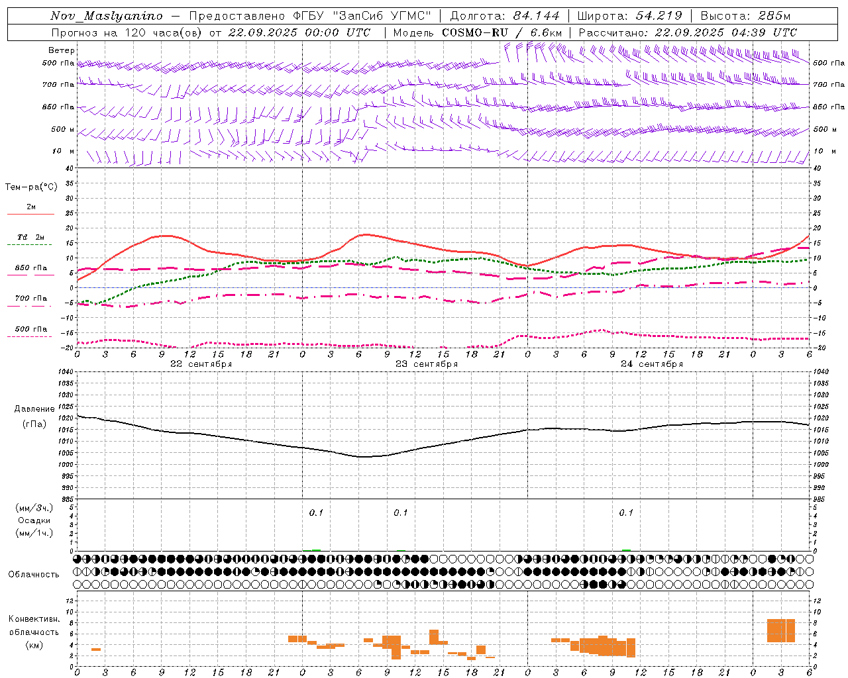
Task: Select the '(мм/1ч.)' precipitation unit label
Action: [34, 533]
